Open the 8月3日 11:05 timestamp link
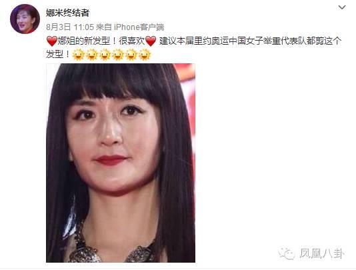The height and width of the screenshot is (270, 356). point(70,27)
